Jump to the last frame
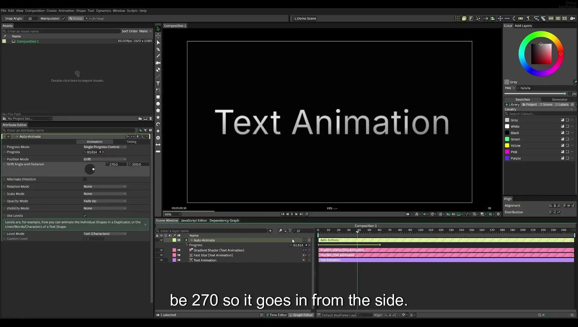Viewport: 578px width, 327px height. click(301, 214)
